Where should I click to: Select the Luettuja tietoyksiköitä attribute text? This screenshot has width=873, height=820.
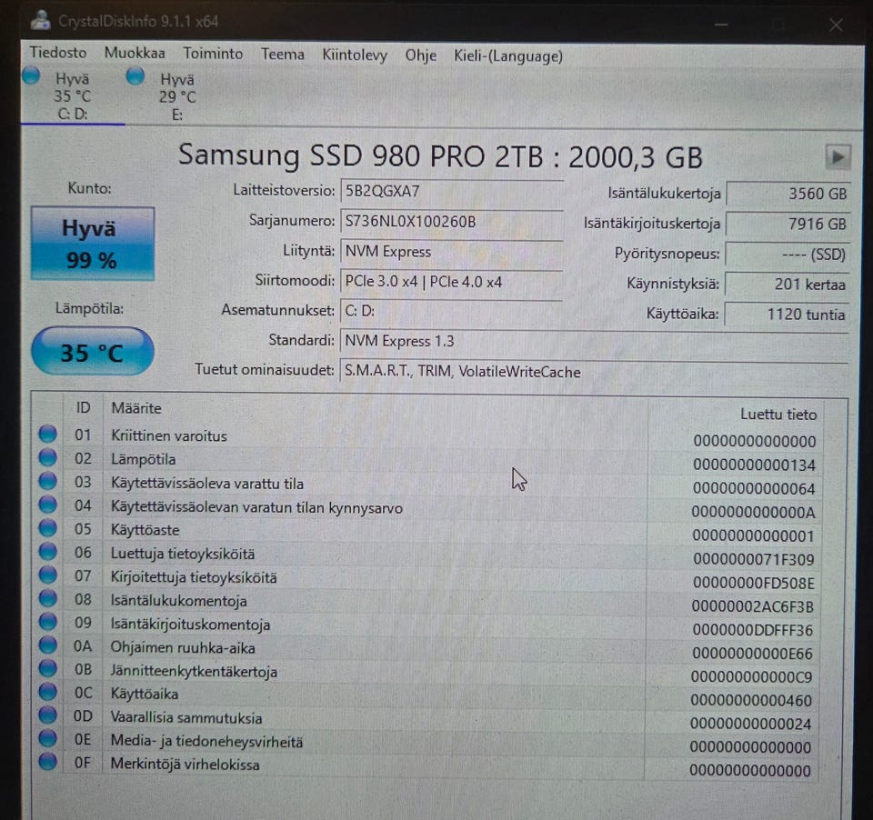pos(183,554)
